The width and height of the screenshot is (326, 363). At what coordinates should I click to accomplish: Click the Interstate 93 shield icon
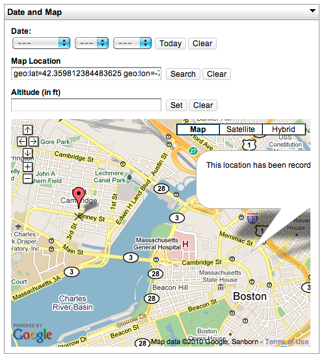pos(252,218)
